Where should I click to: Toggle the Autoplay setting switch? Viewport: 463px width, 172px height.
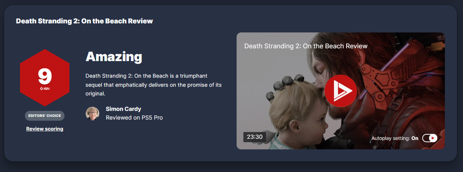click(430, 138)
